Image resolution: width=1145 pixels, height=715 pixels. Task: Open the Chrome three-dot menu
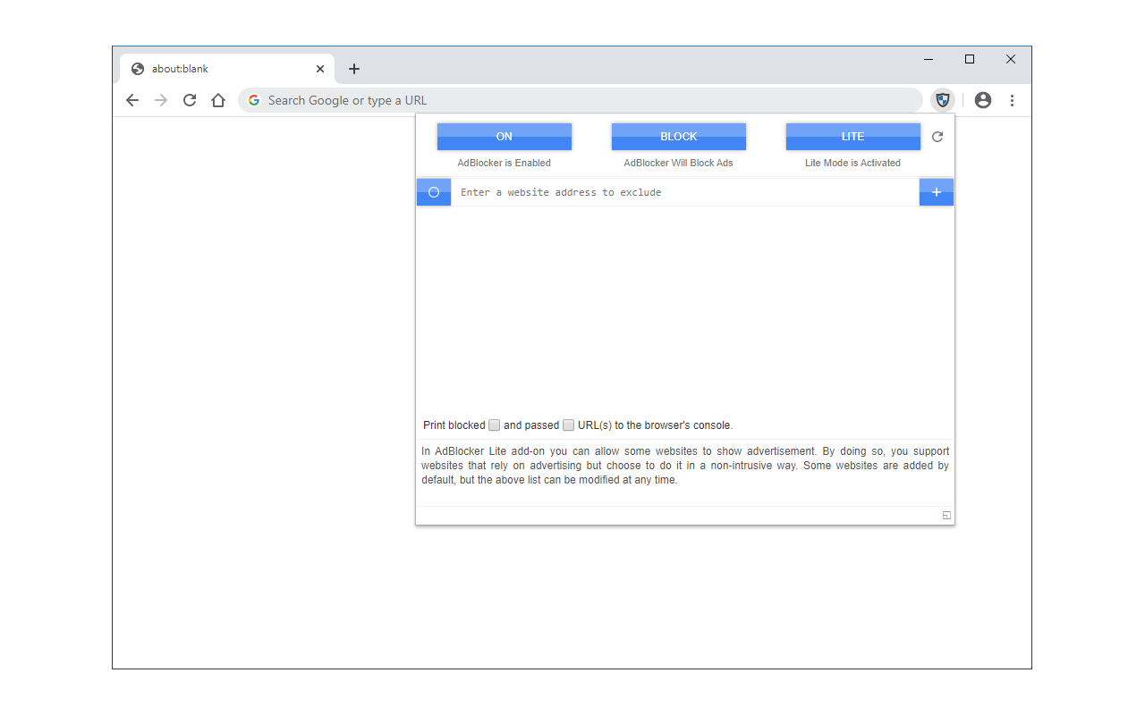click(1012, 100)
